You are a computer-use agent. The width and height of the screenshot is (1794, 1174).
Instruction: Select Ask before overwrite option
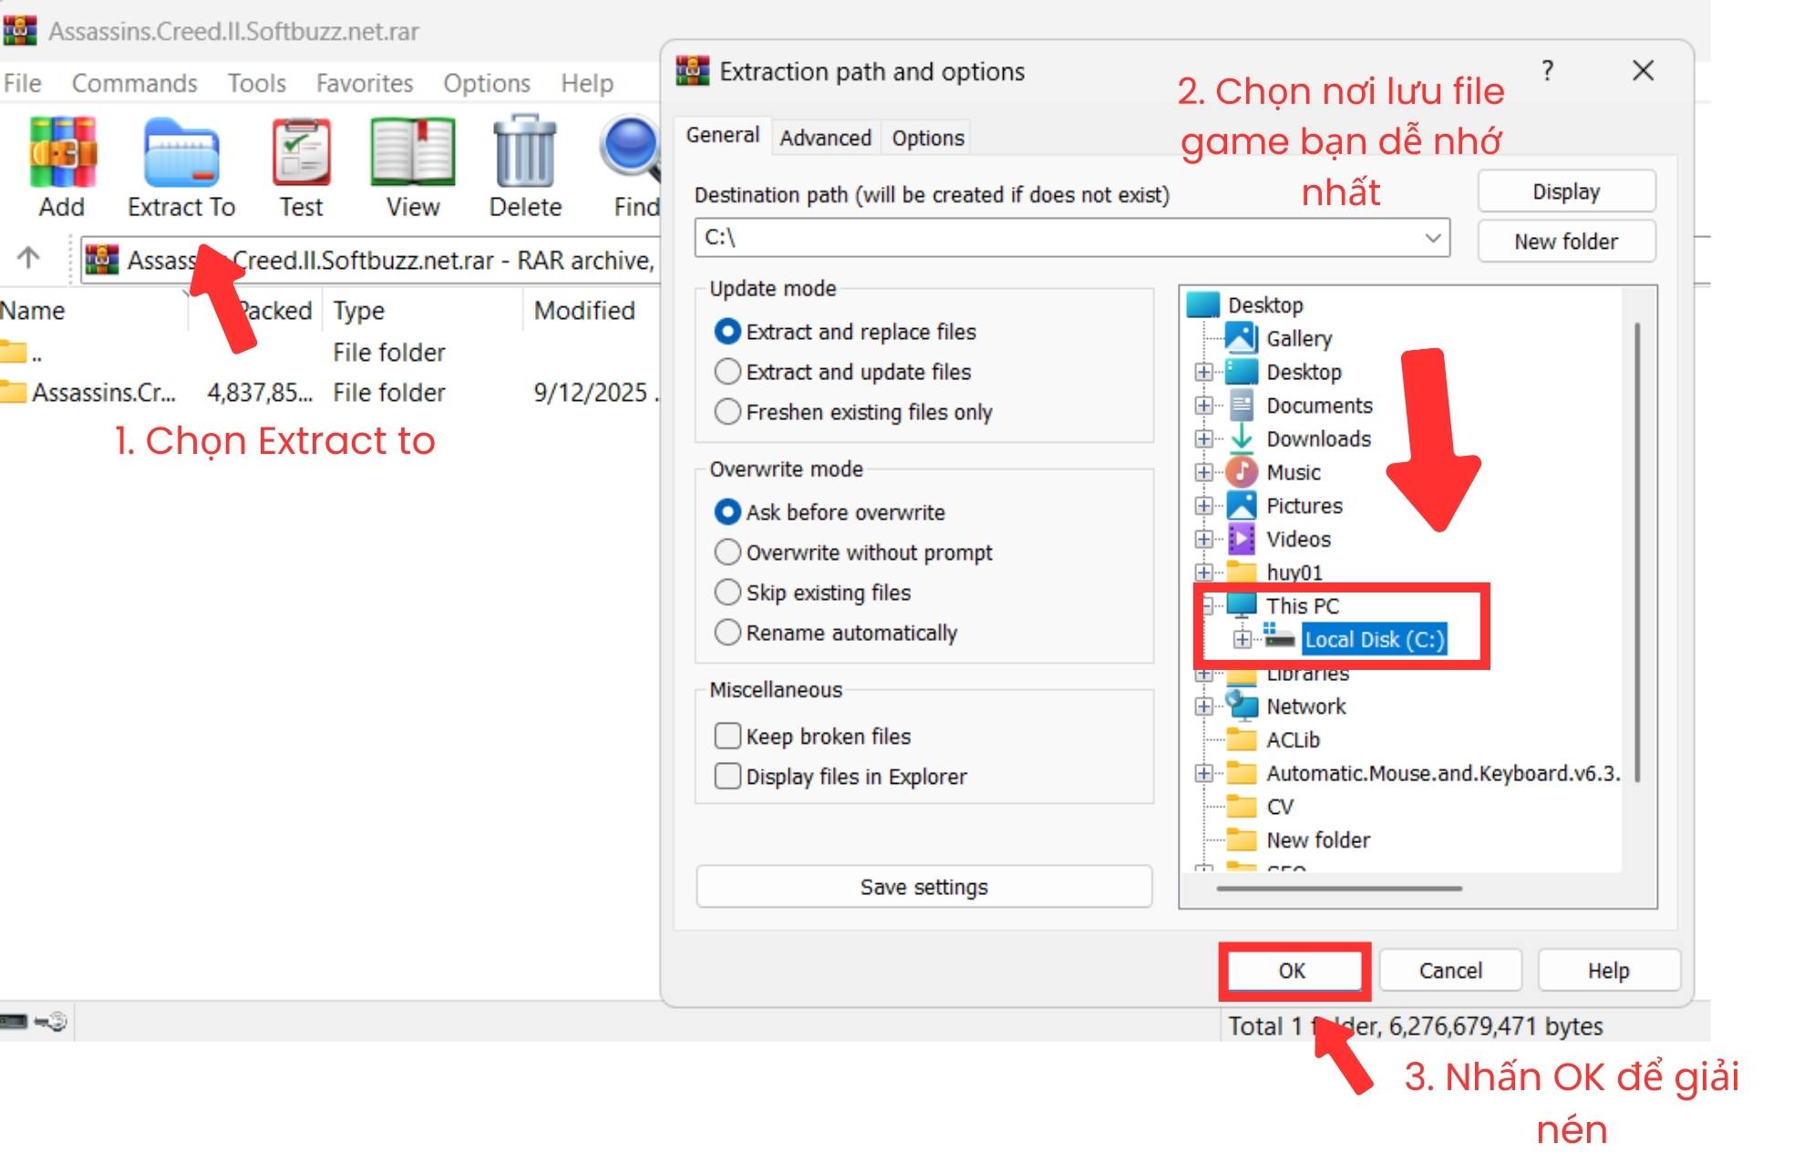click(830, 512)
